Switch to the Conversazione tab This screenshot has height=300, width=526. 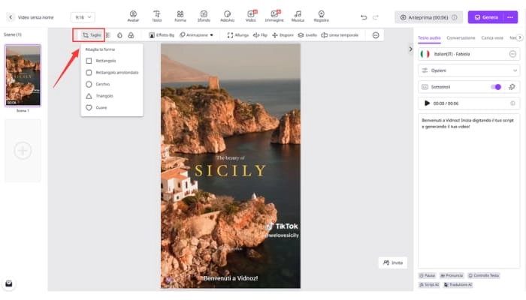click(461, 37)
